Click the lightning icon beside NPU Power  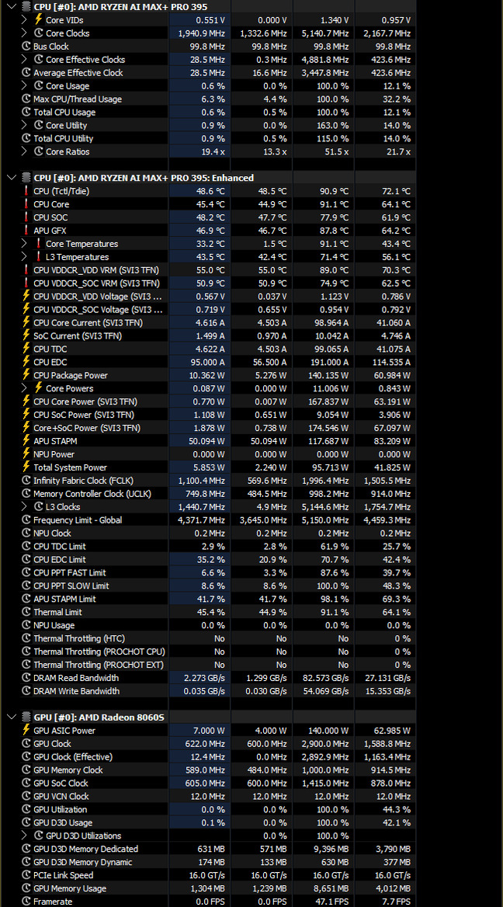point(26,454)
